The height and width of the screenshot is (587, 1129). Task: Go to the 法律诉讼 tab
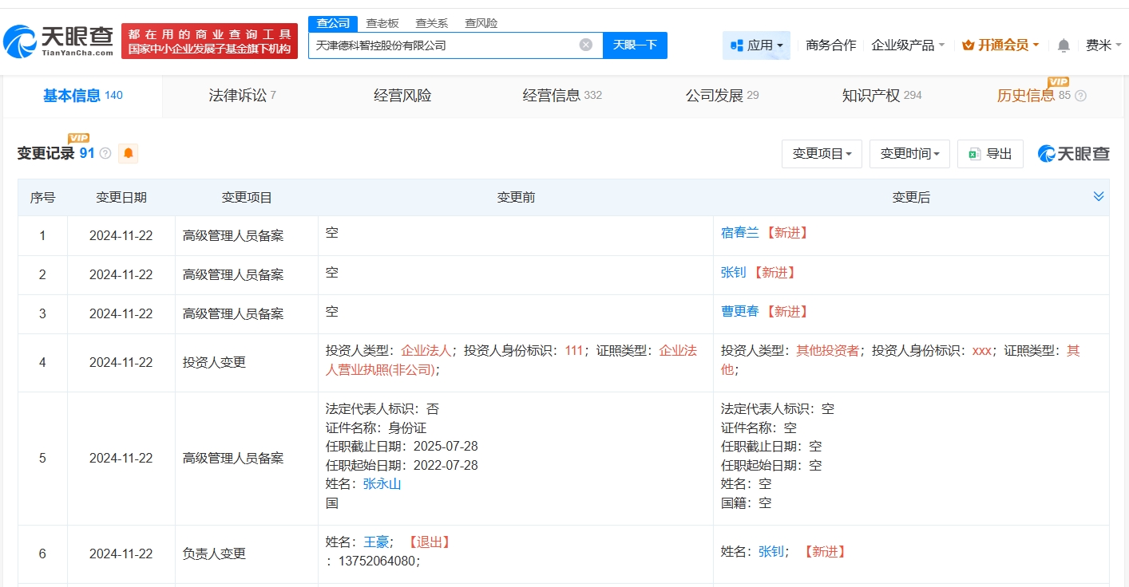pyautogui.click(x=242, y=96)
